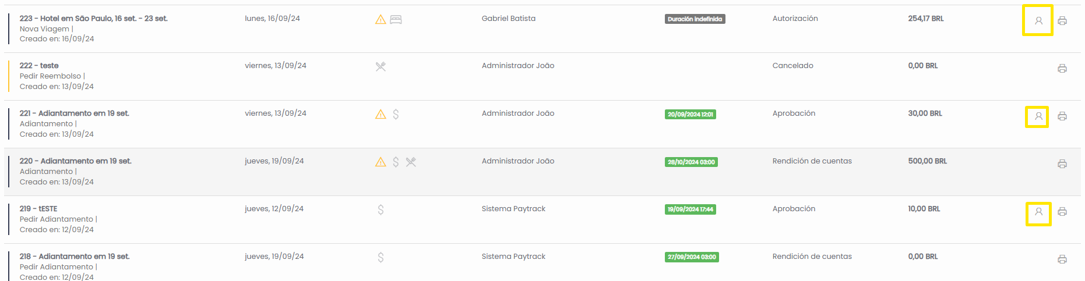This screenshot has width=1085, height=281.
Task: Click the hotel bed icon on request 223
Action: coord(396,19)
